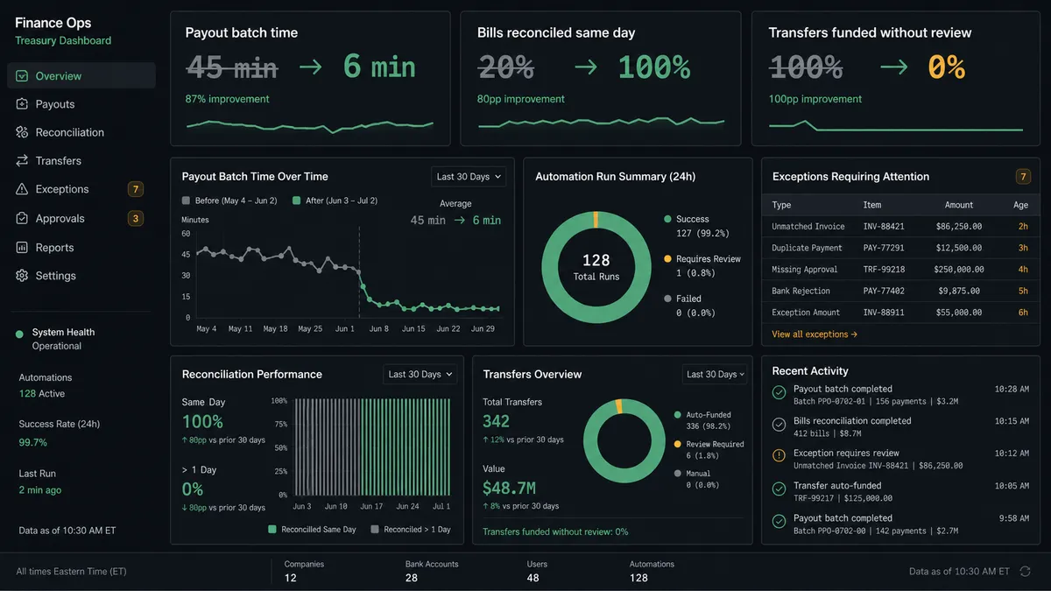This screenshot has width=1051, height=591.
Task: Open exception item PAY-77402
Action: coord(884,291)
